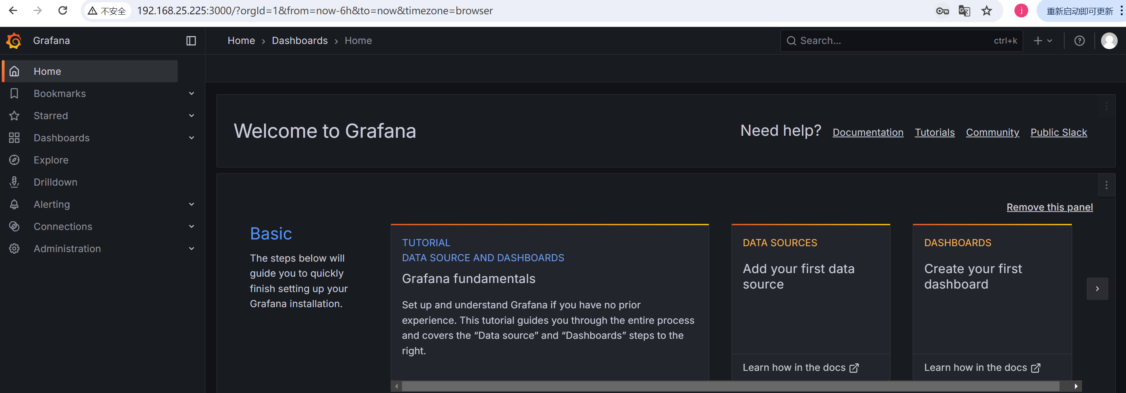1126x393 pixels.
Task: Open the Public Slack link
Action: point(1058,133)
